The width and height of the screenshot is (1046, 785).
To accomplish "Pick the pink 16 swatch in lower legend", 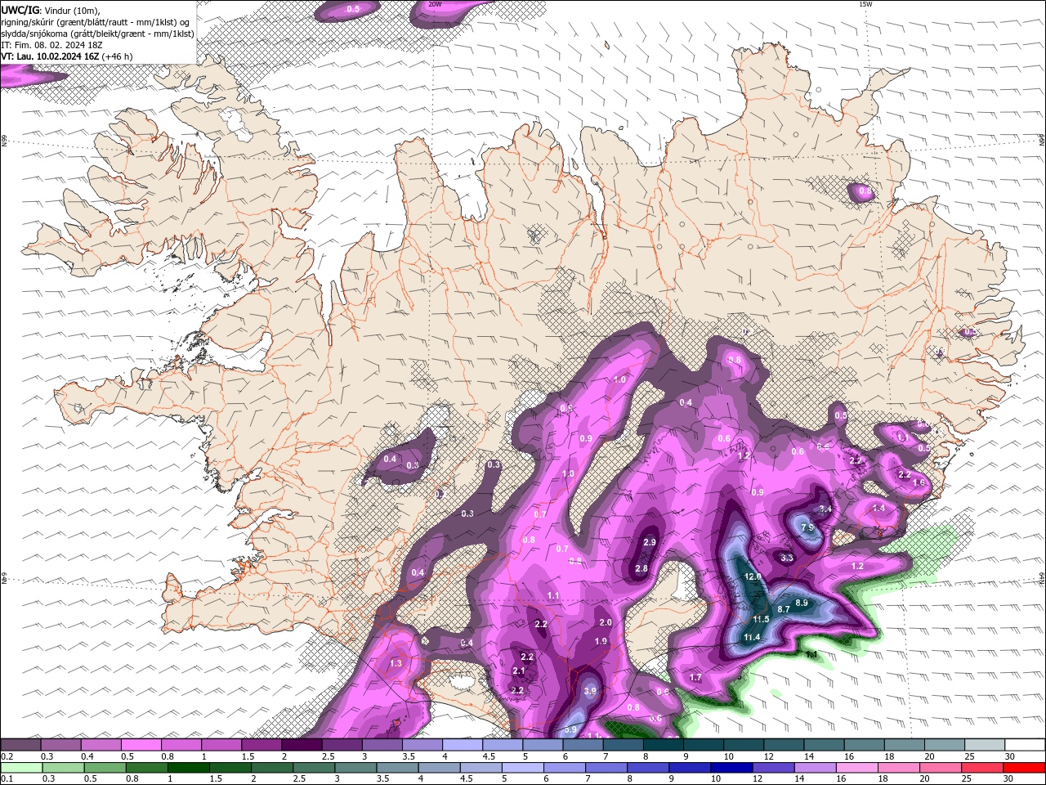I will pos(856,768).
